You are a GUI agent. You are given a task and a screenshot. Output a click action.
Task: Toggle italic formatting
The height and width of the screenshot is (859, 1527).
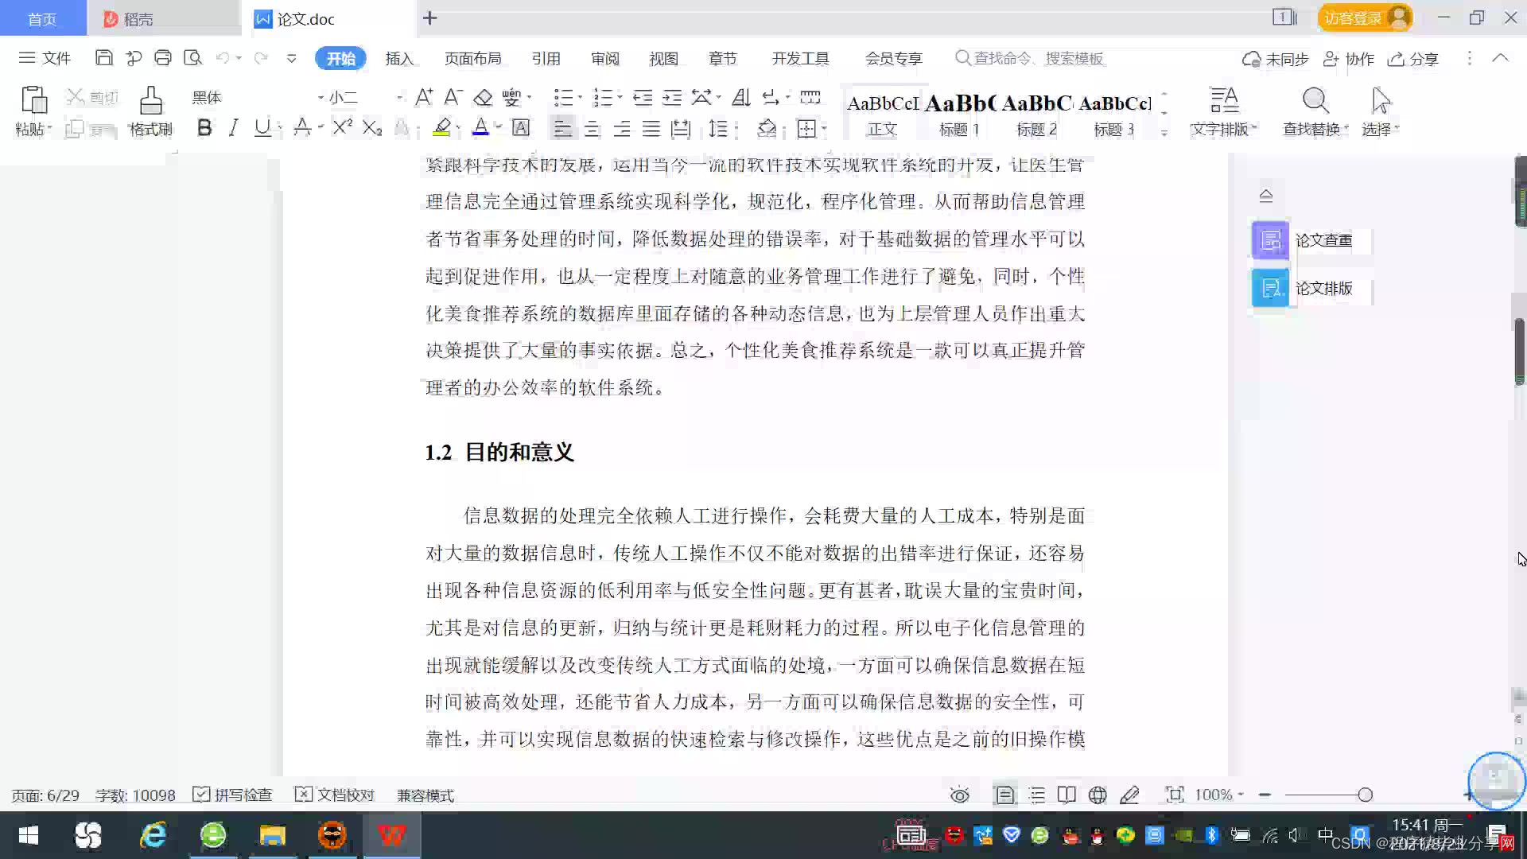(x=233, y=128)
